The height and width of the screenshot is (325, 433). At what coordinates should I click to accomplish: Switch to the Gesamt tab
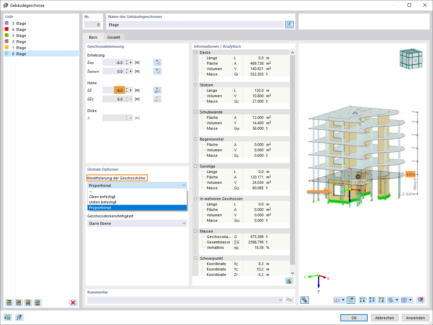[x=114, y=37]
